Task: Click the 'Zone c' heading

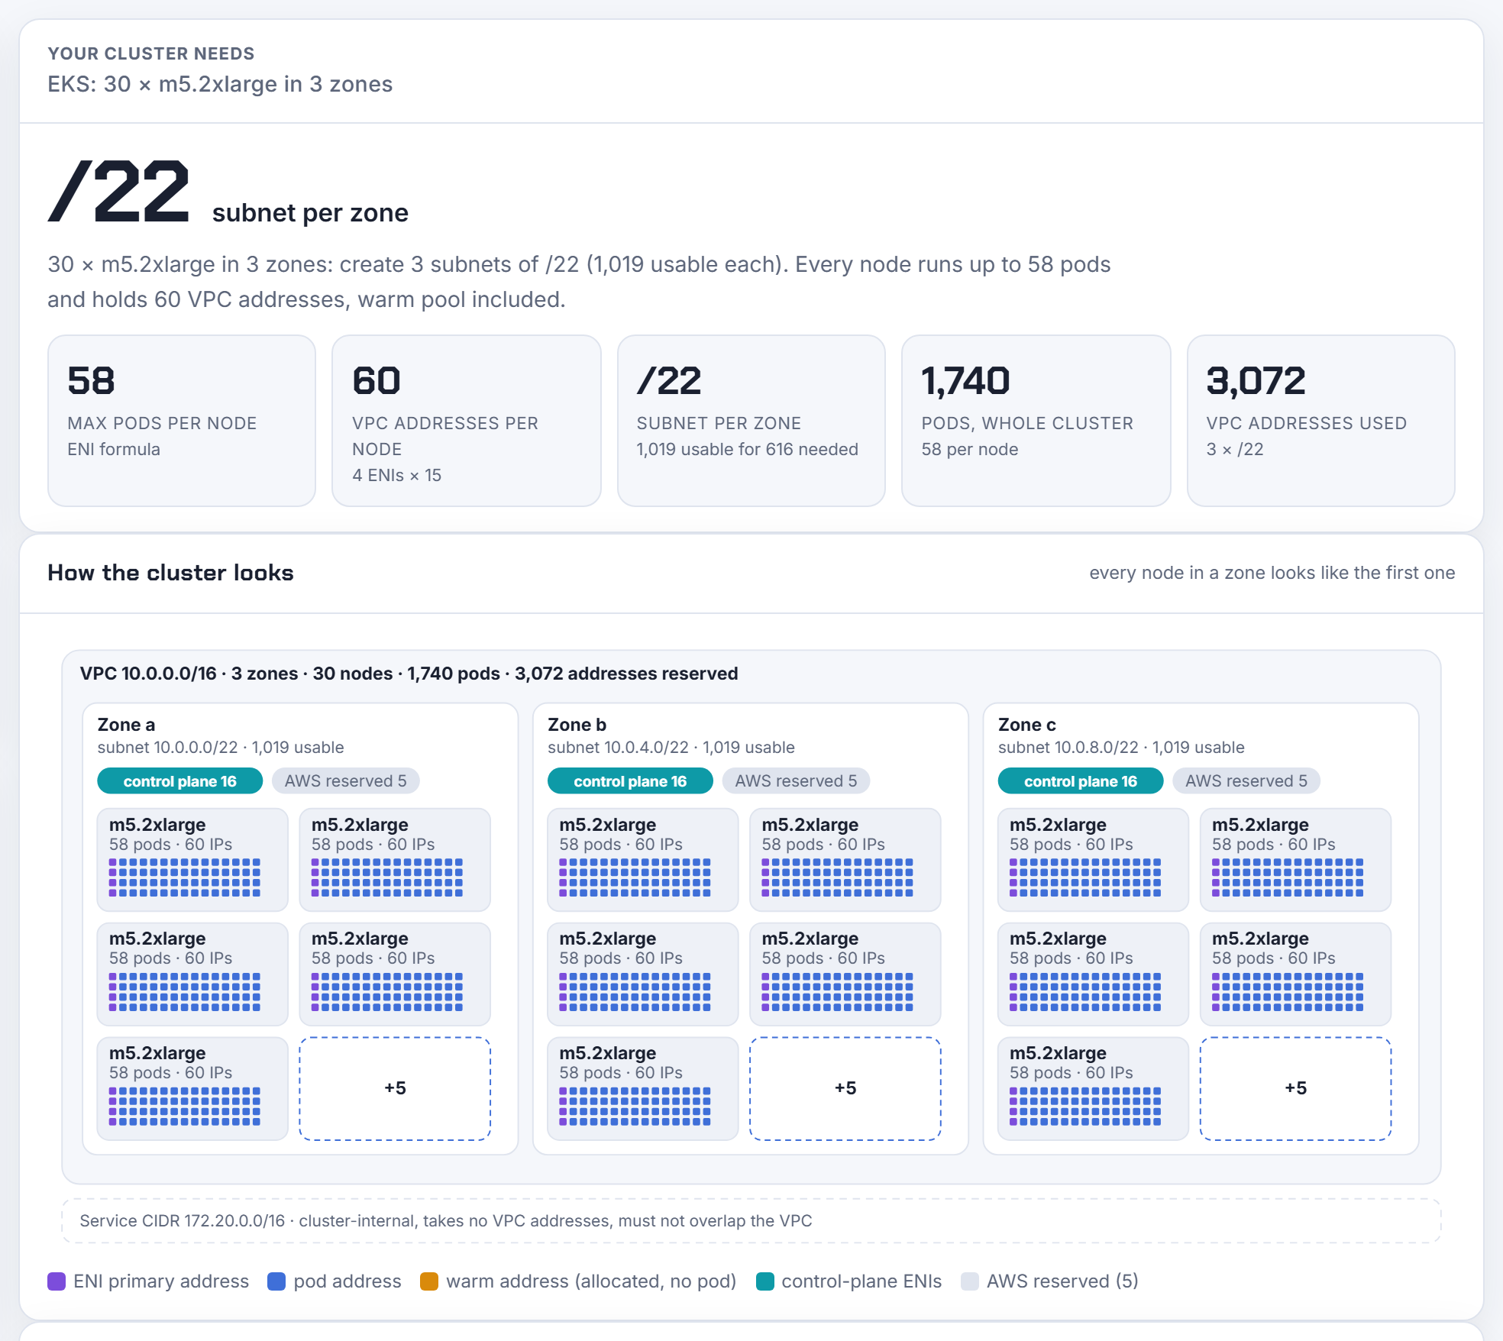Action: click(x=1027, y=725)
